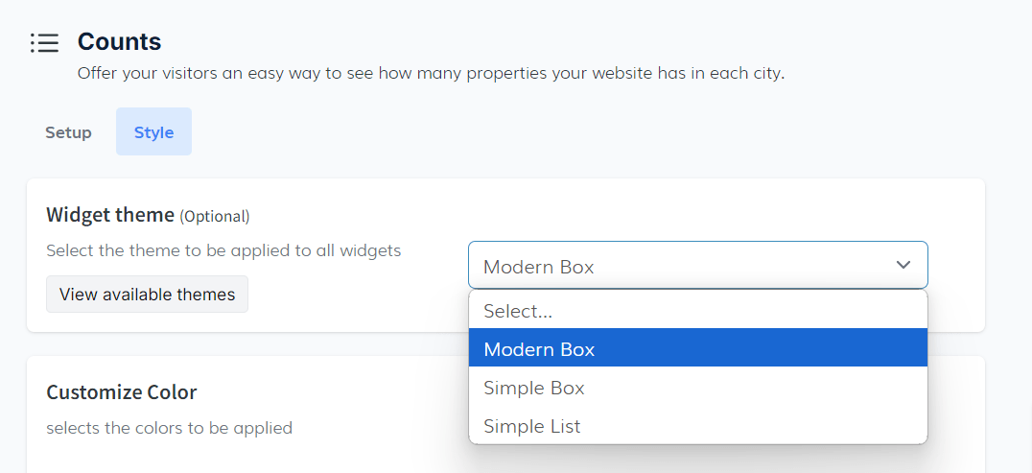
Task: Select the Style tab
Action: 153,132
